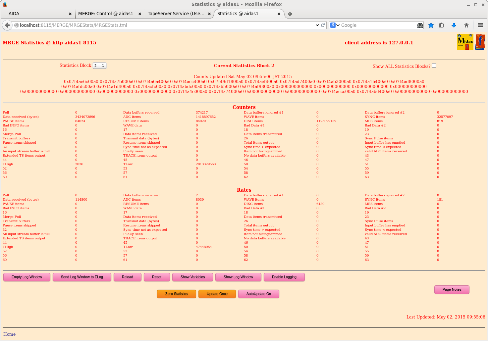Image resolution: width=488 pixels, height=341 pixels.
Task: Switch to the TapeServer Service tab
Action: tap(176, 14)
